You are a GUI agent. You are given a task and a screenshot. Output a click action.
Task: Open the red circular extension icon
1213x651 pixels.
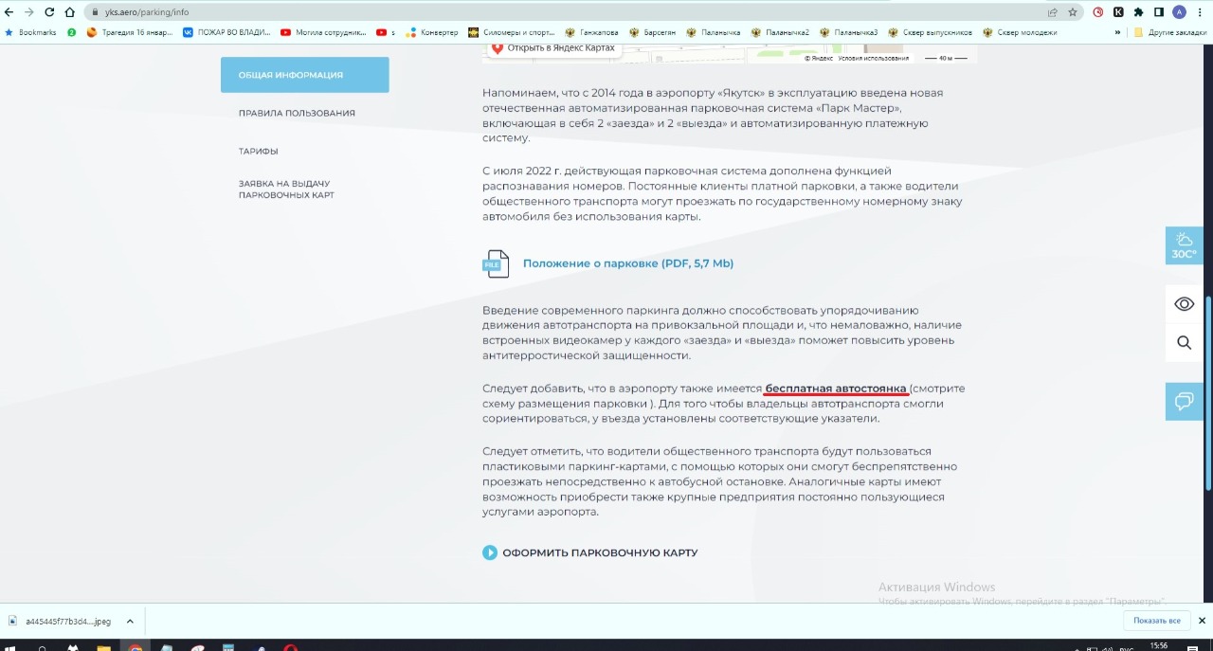pos(1098,12)
